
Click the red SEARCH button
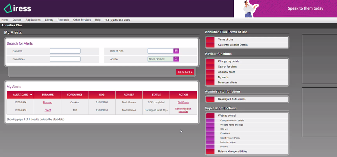pyautogui.click(x=185, y=72)
